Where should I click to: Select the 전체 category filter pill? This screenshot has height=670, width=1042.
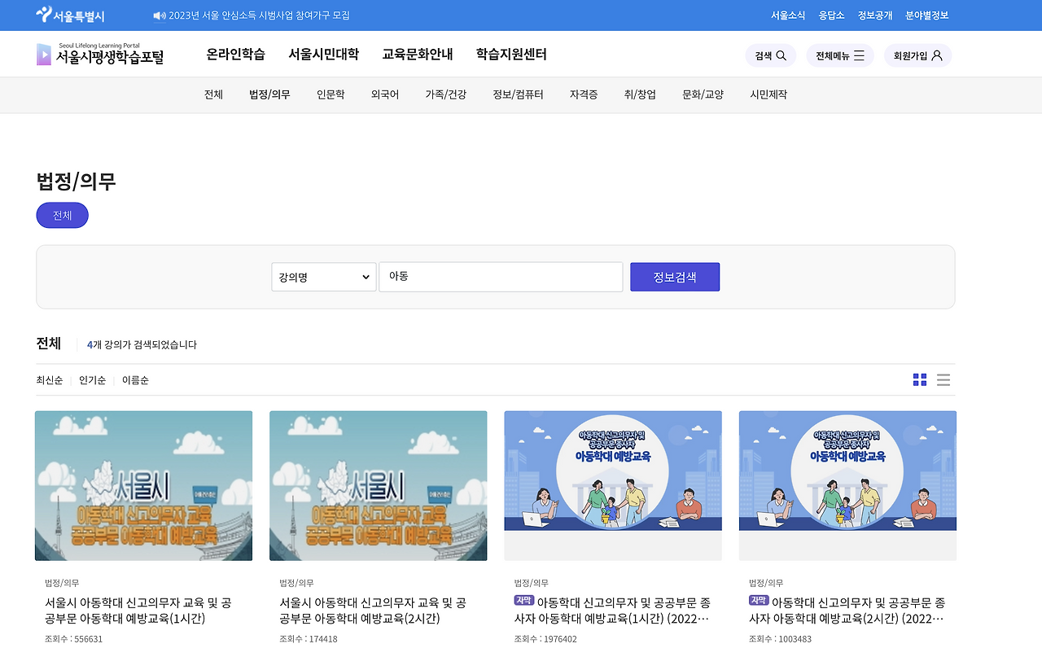tap(62, 214)
